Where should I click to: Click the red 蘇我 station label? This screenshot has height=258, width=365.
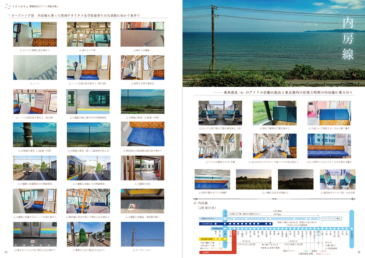pyautogui.click(x=234, y=233)
